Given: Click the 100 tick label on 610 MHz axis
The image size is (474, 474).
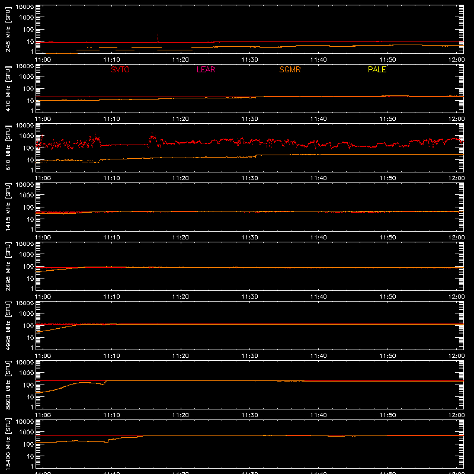Looking at the screenshot, I should (28, 148).
